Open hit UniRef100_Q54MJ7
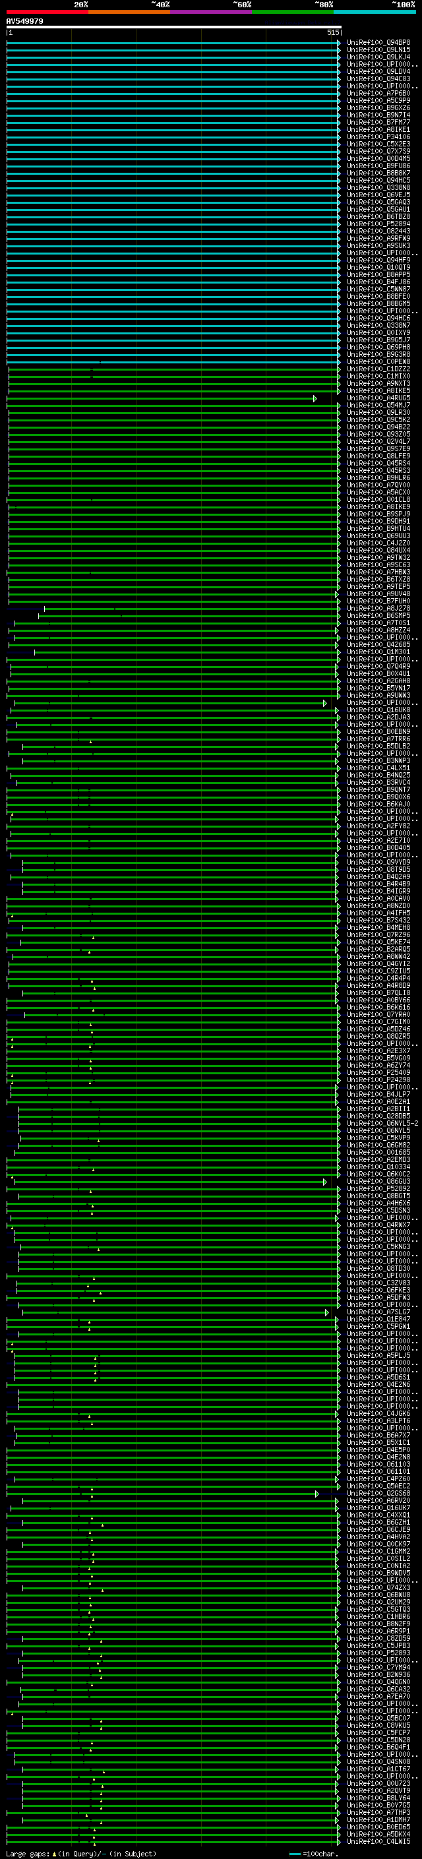Screen dimensions: 422x1859 pyautogui.click(x=378, y=405)
